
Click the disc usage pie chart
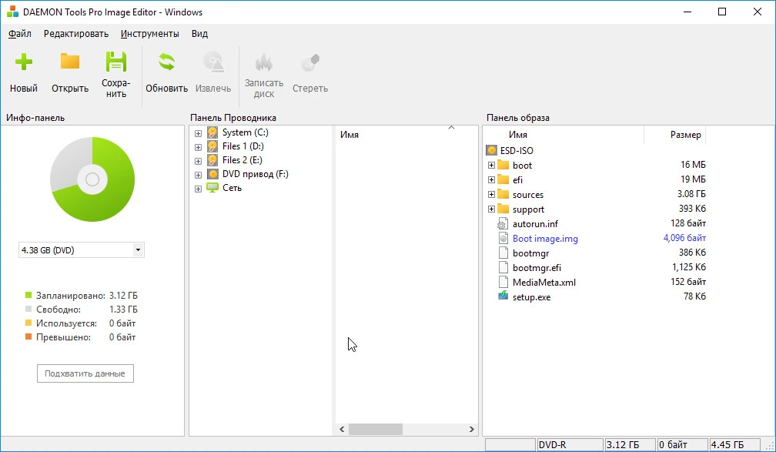tap(92, 179)
